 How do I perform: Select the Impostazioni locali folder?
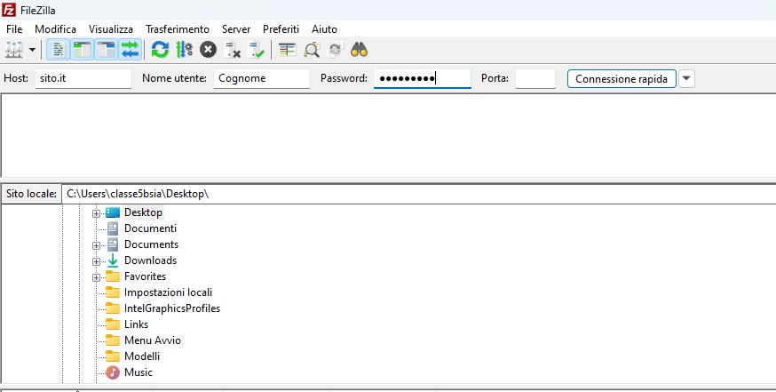tap(169, 292)
